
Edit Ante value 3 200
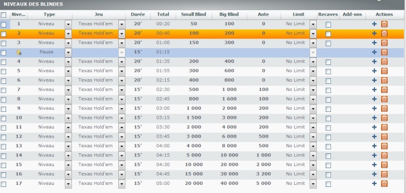coord(264,174)
